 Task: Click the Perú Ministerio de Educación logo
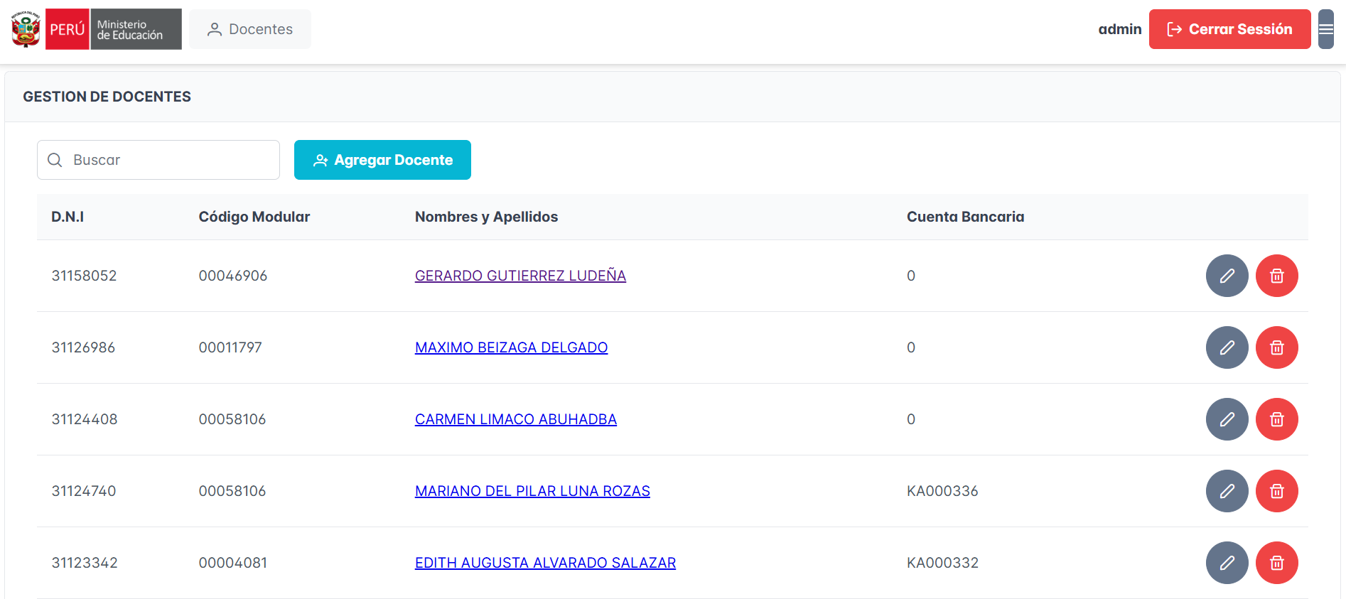[97, 29]
